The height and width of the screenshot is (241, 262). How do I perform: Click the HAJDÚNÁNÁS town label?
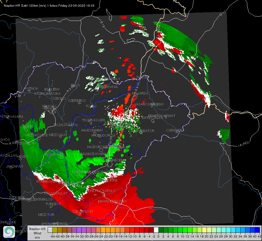tap(92, 130)
